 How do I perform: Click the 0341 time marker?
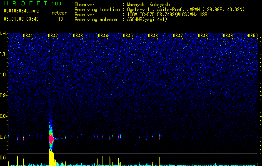click(x=28, y=36)
